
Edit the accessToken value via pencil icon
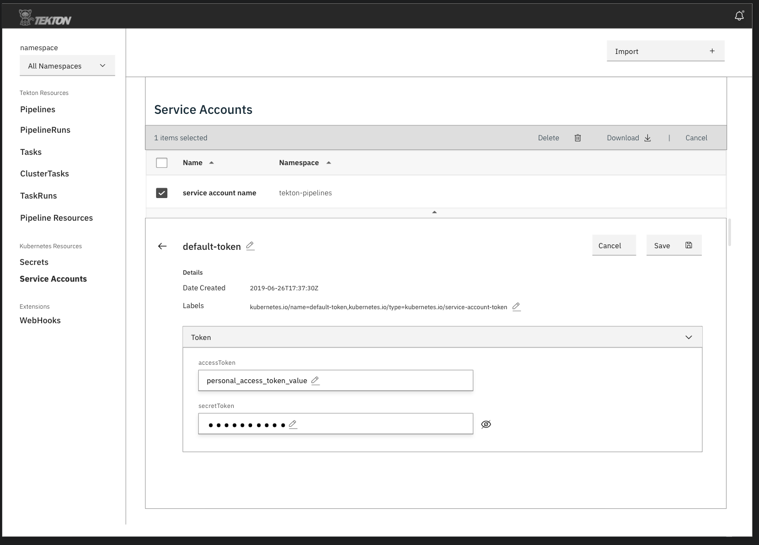coord(315,380)
